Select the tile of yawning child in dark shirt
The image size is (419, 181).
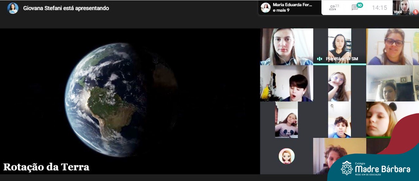pos(286,83)
